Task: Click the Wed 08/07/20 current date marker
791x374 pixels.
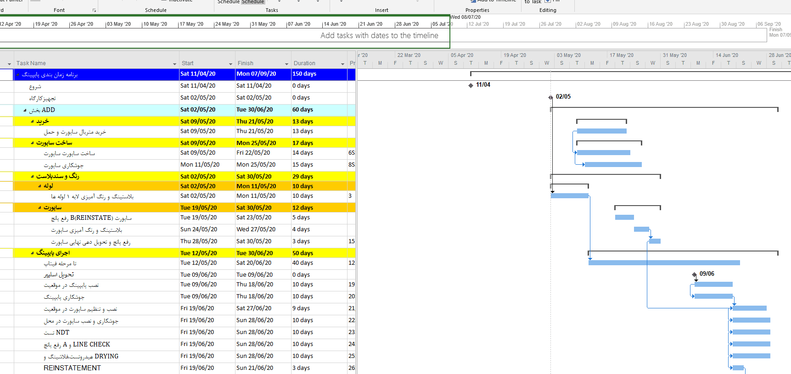Action: tap(465, 17)
